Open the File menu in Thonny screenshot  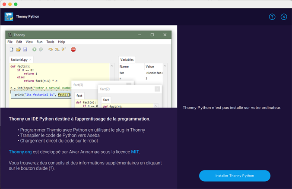click(x=10, y=42)
